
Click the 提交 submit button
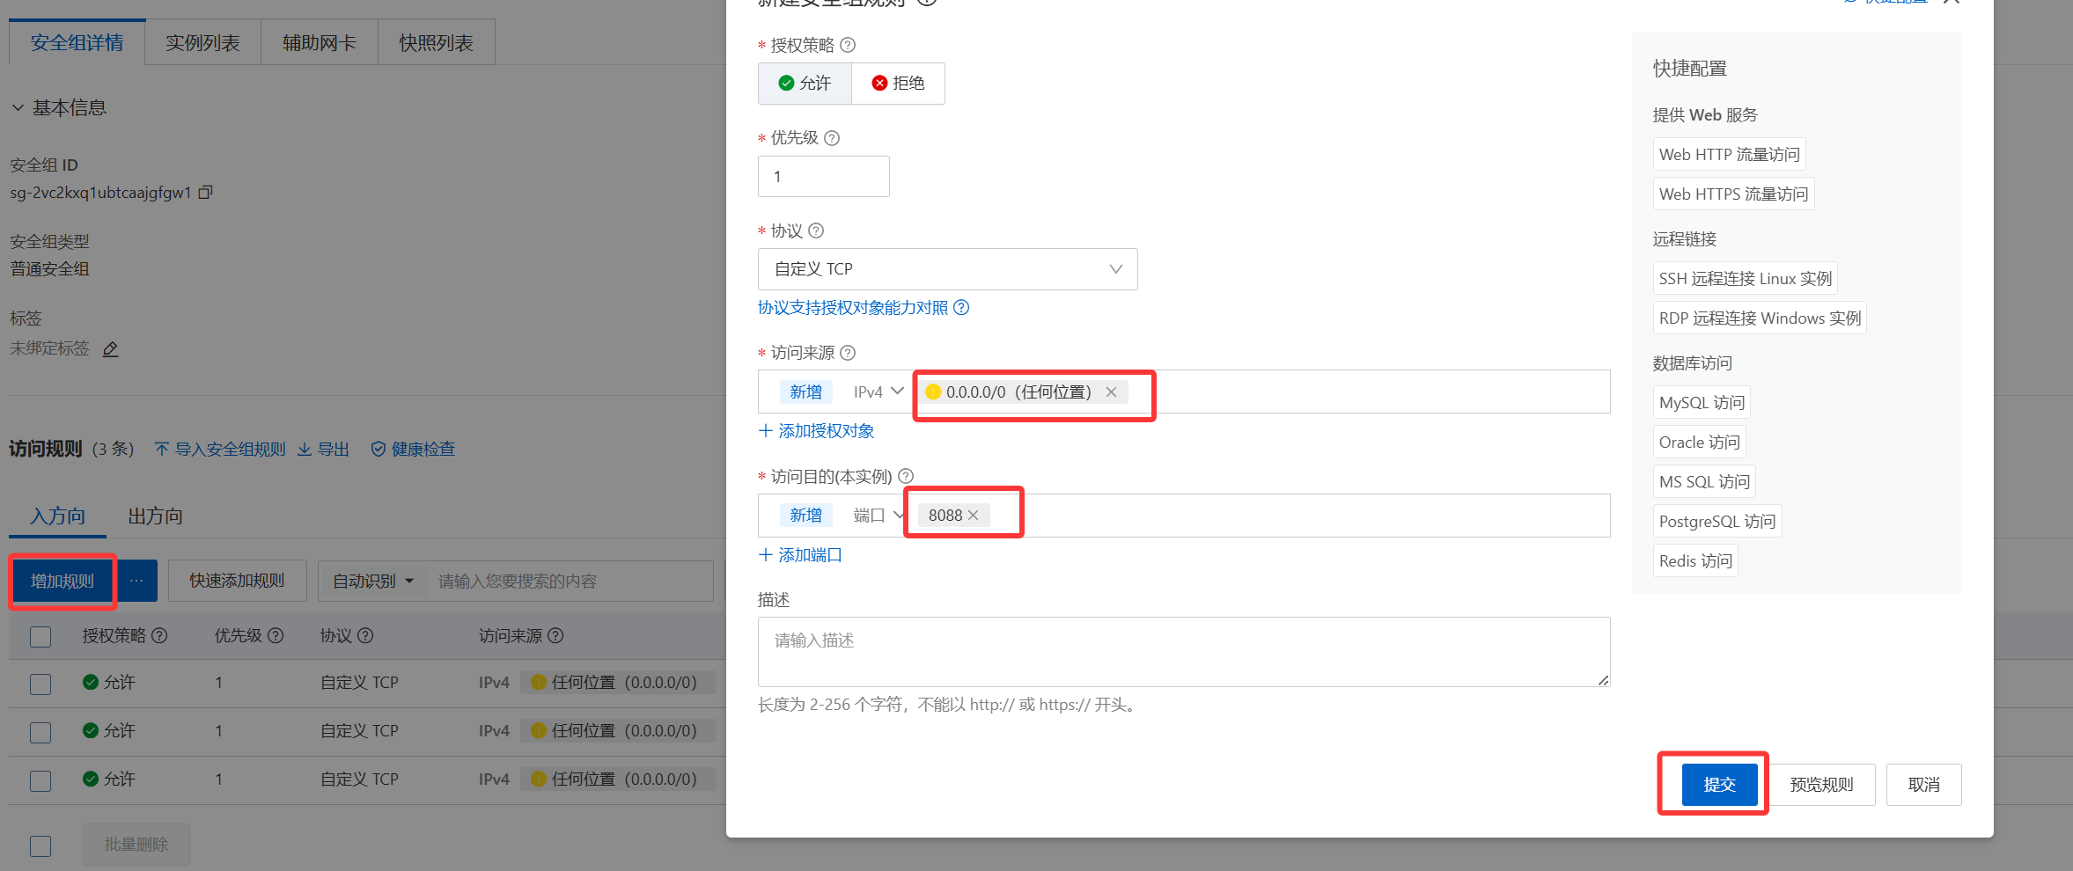pyautogui.click(x=1718, y=784)
